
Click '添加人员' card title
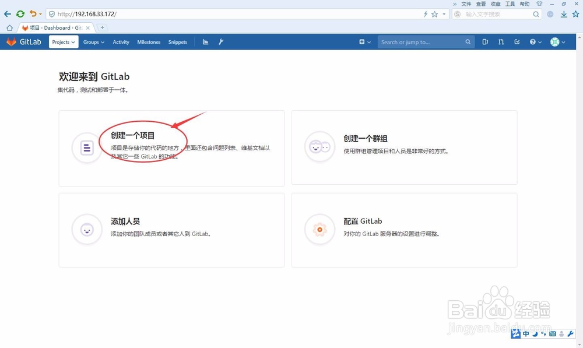125,222
